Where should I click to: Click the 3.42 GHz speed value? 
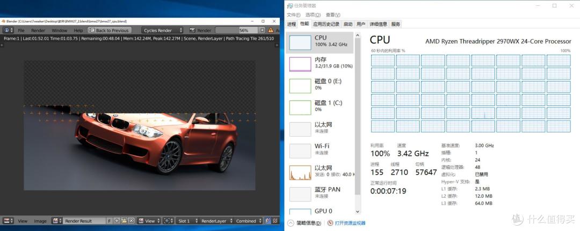(x=413, y=153)
